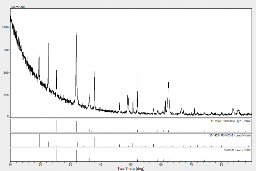Image resolution: width=256 pixels, height=171 pixels.
Task: Click the 60 degree axis tick label
Action: (x=161, y=165)
